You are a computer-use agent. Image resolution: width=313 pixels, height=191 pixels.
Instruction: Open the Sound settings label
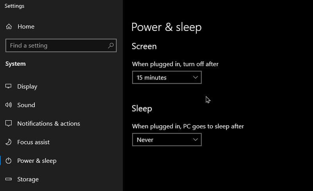coord(26,105)
